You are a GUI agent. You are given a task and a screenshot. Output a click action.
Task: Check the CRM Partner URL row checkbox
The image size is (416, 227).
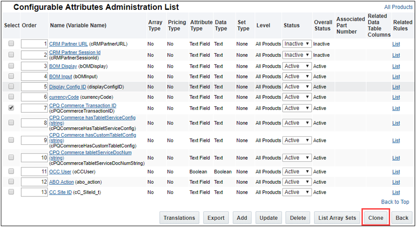tap(11, 43)
